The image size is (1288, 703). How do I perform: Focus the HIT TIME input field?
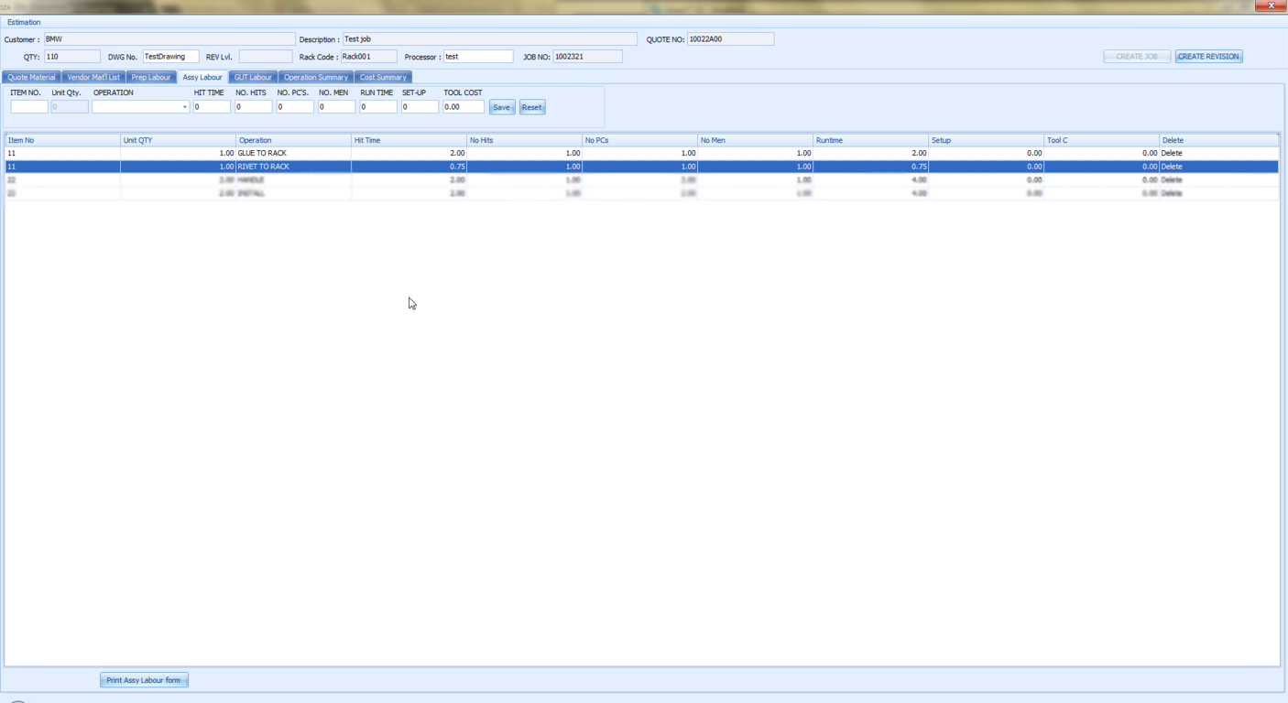point(212,107)
